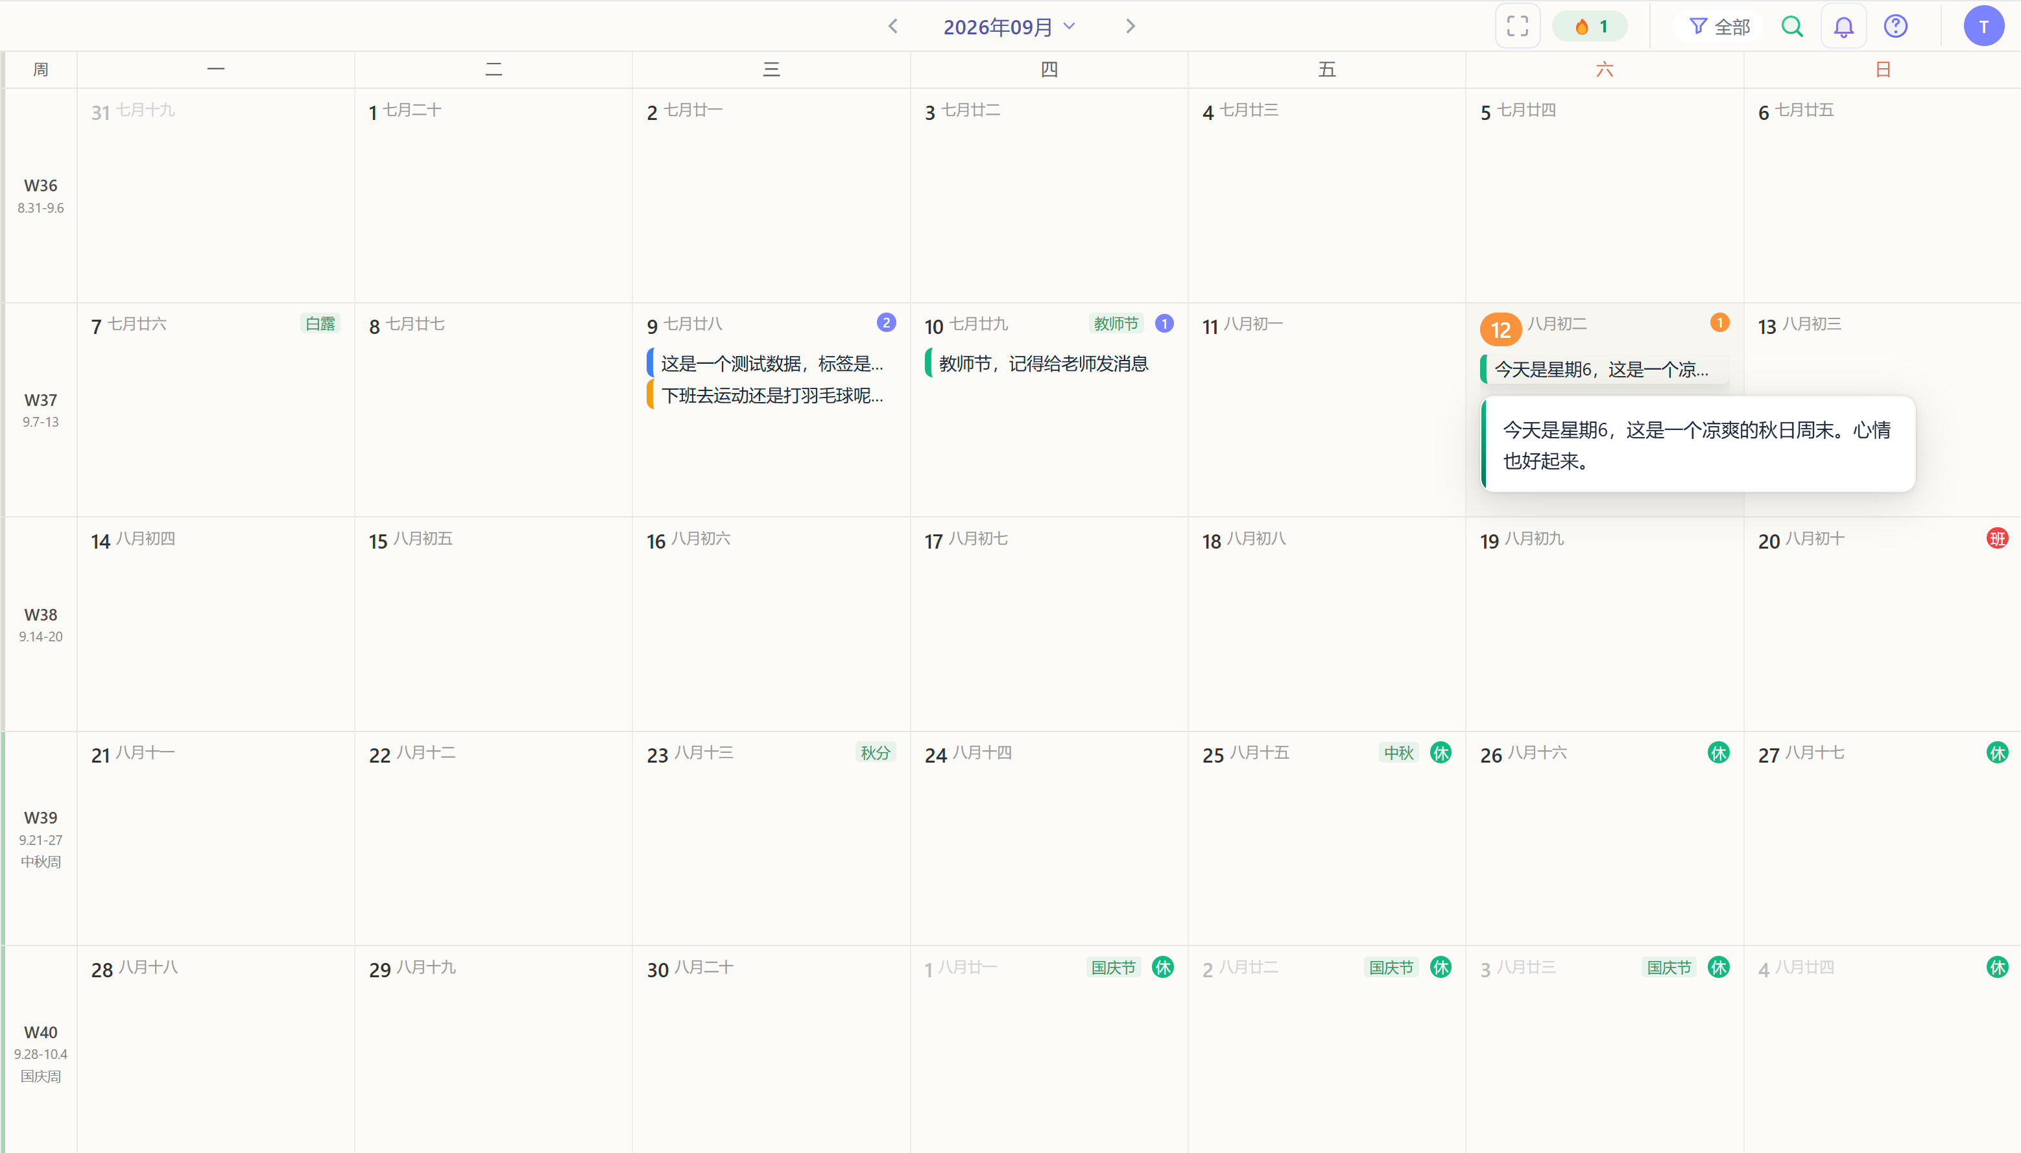
Task: Click the 秋分 tag on day 23
Action: tap(875, 752)
